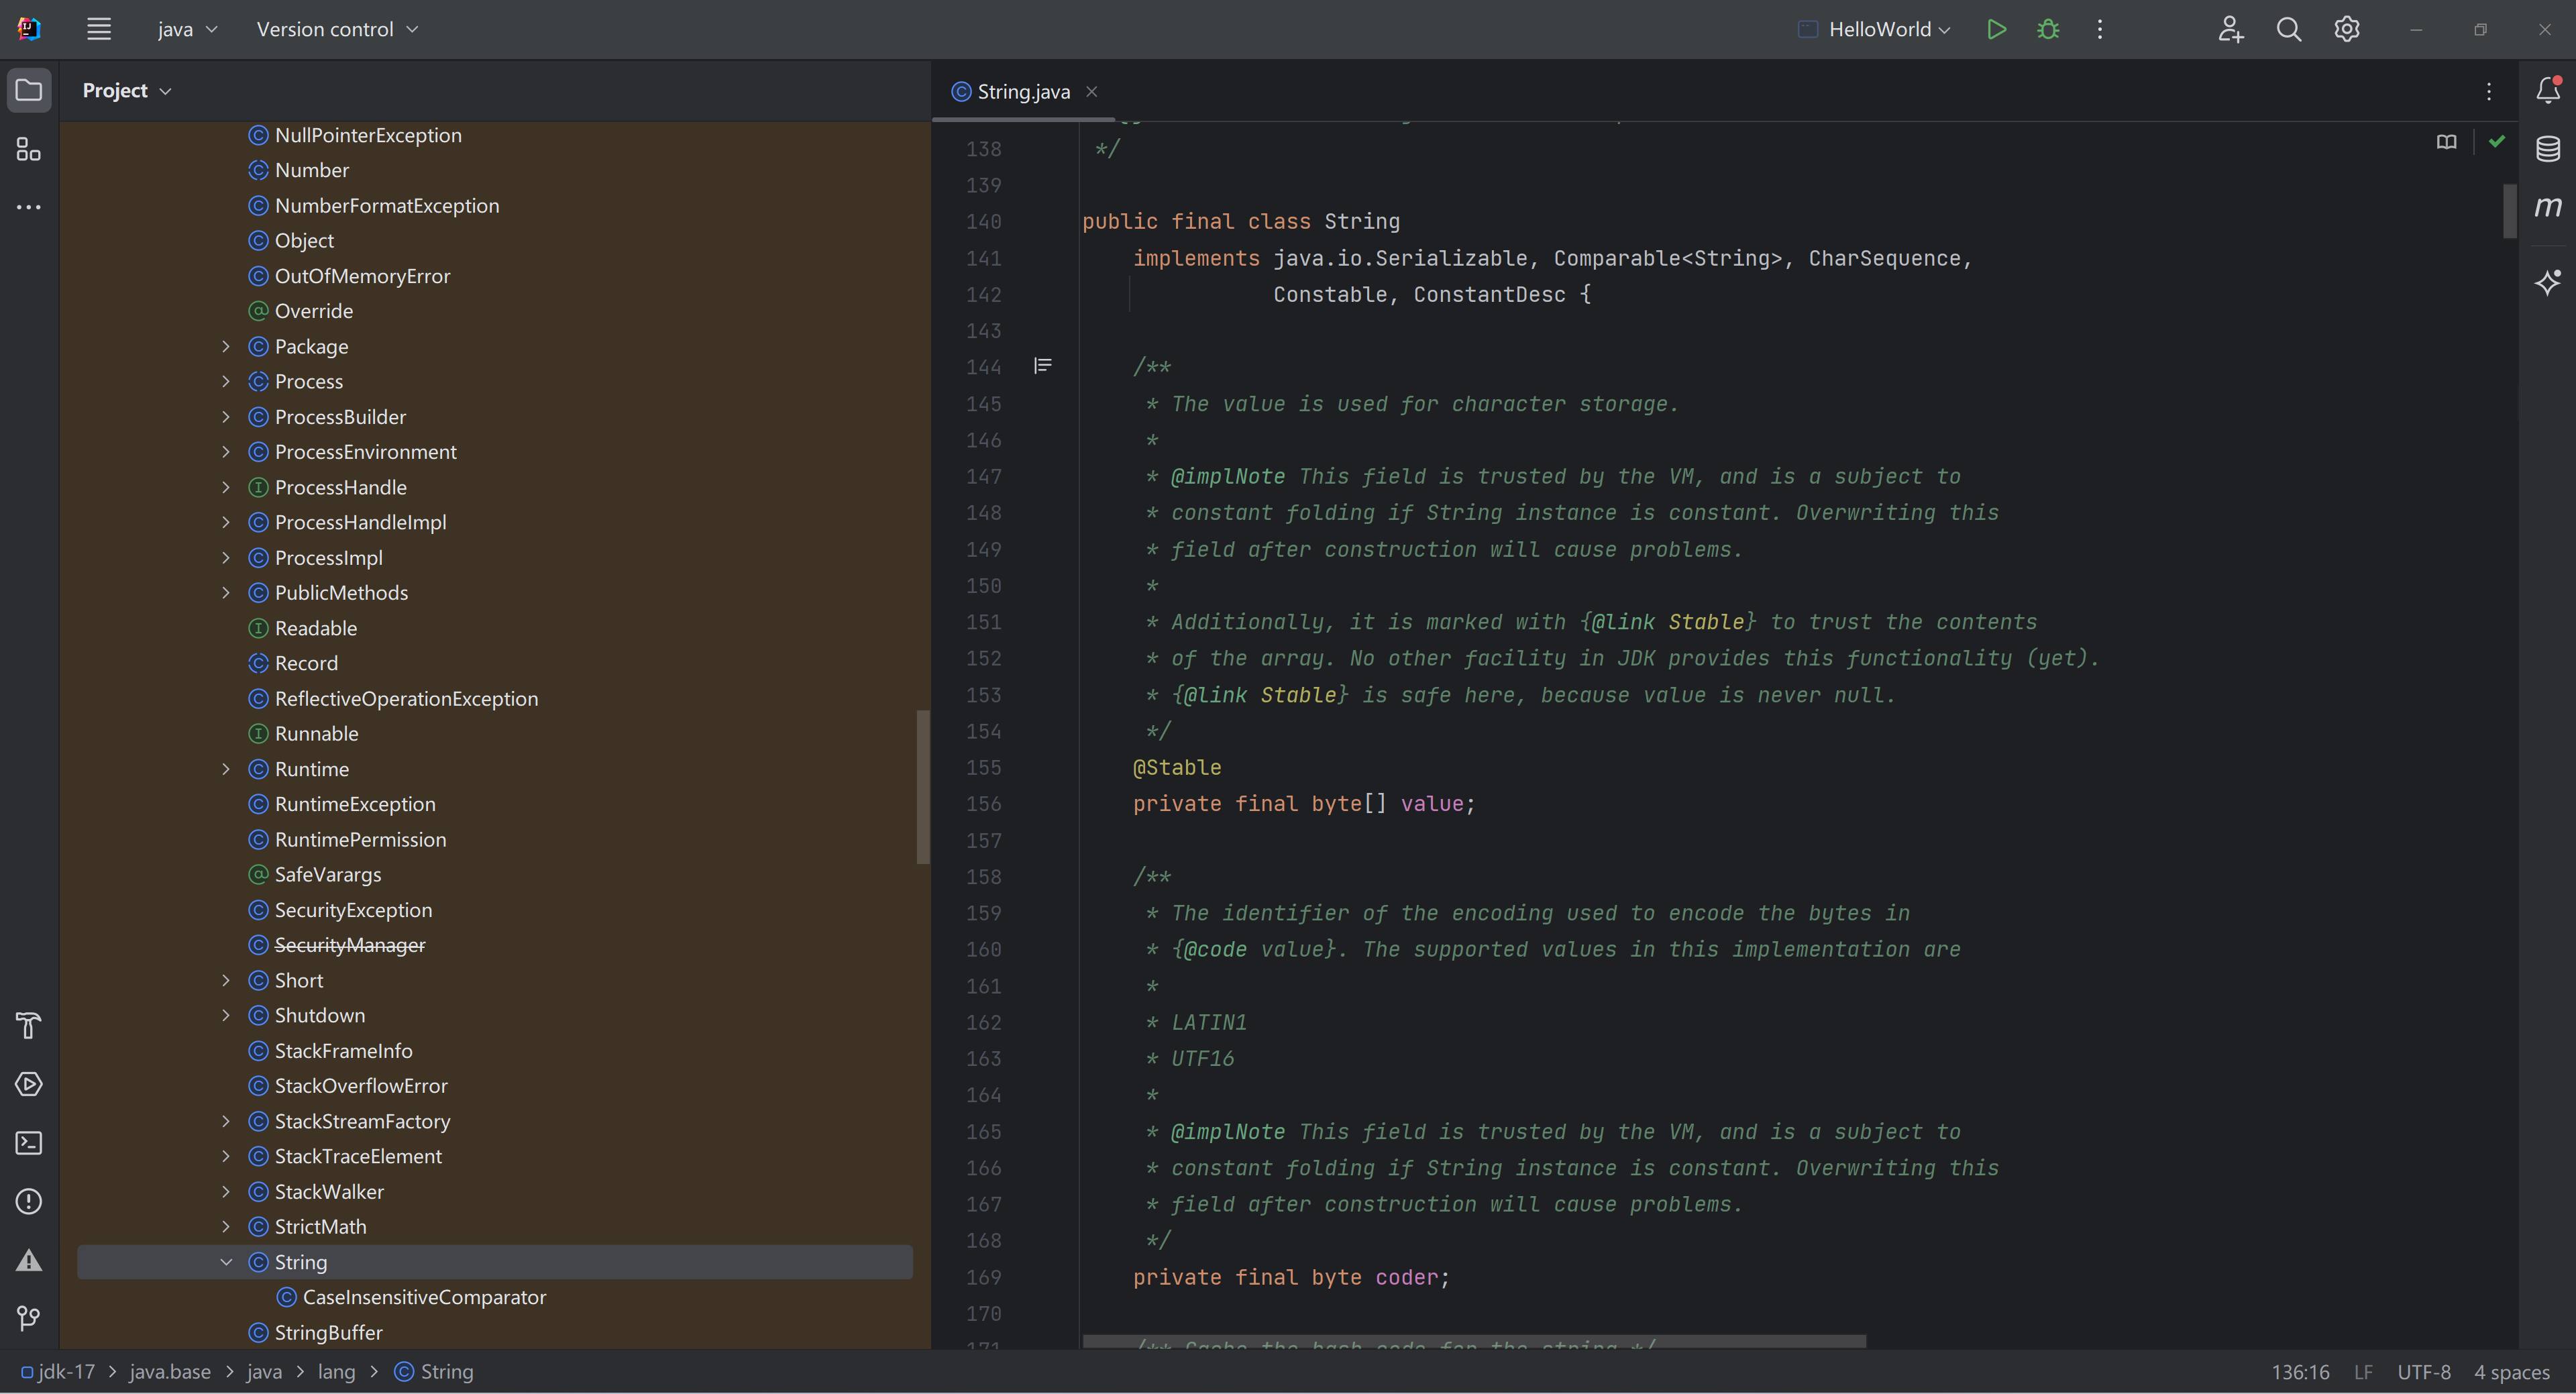The image size is (2576, 1394).
Task: Change UTF-8 file encoding
Action: tap(2423, 1372)
